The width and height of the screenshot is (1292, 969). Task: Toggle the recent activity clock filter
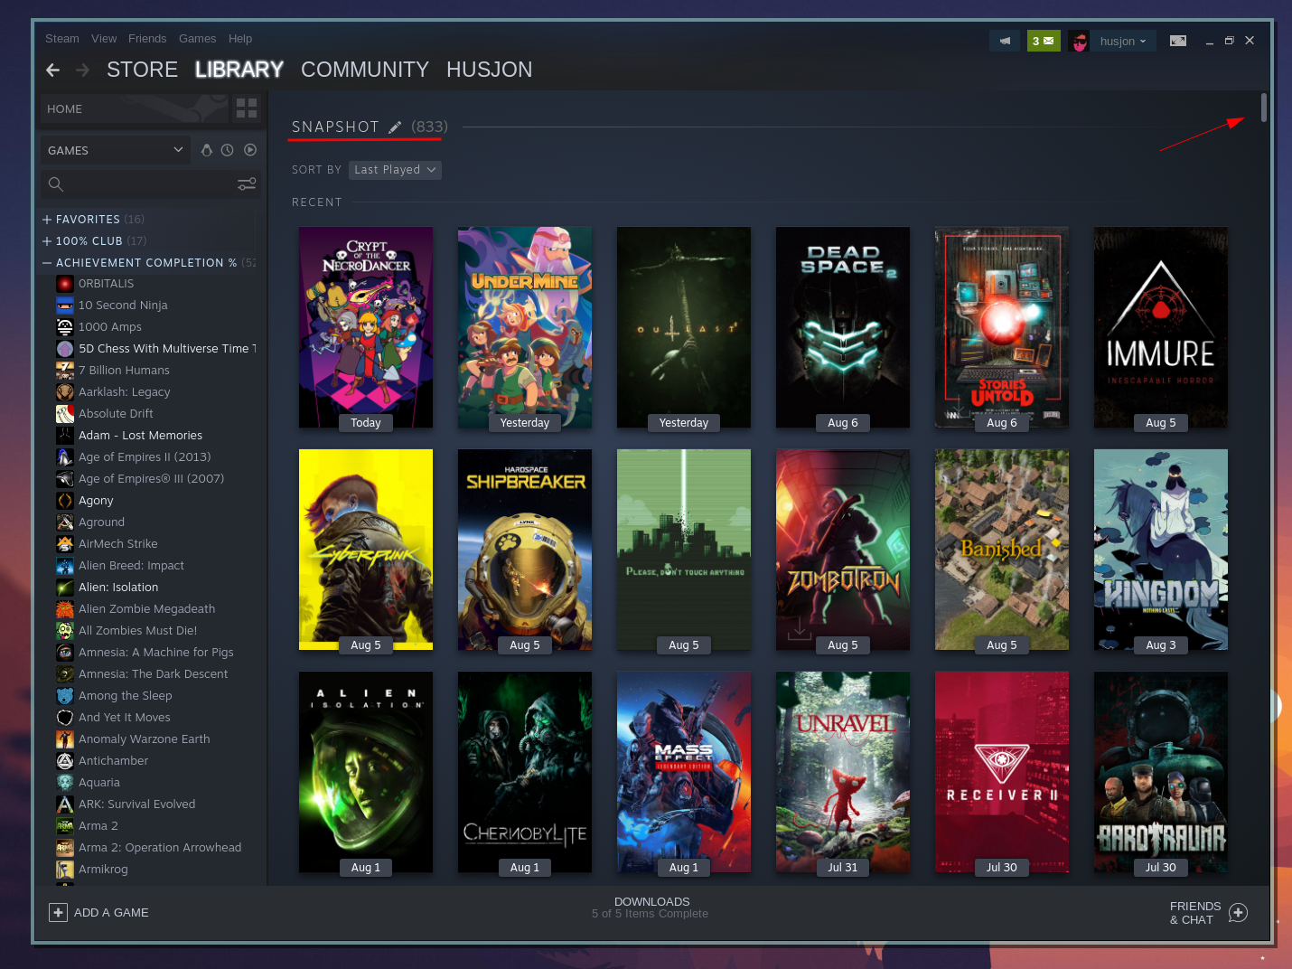(x=228, y=150)
